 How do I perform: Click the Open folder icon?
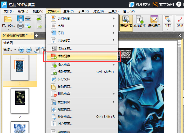(8, 19)
